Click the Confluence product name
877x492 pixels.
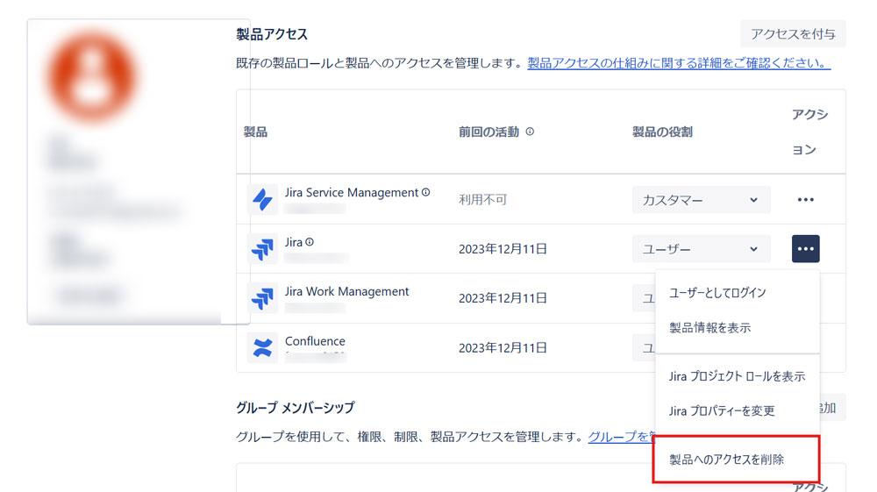tap(315, 341)
